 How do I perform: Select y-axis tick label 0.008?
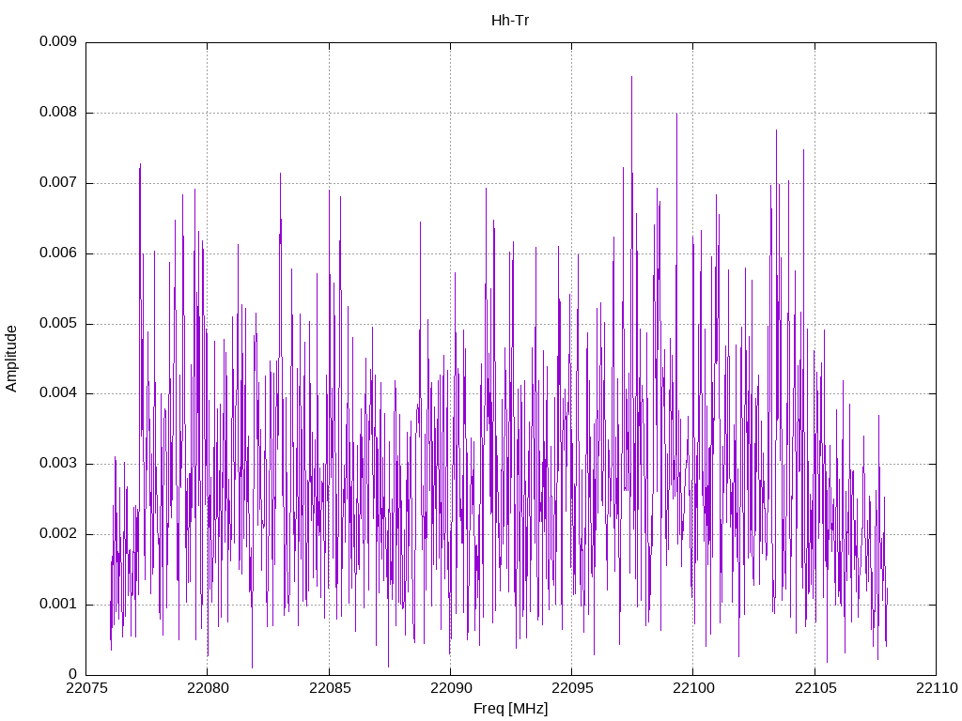(x=58, y=113)
